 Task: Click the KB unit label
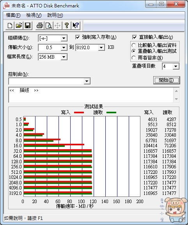(x=111, y=47)
